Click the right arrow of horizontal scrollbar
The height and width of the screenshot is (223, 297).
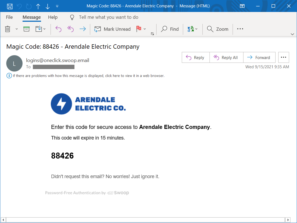(288, 220)
